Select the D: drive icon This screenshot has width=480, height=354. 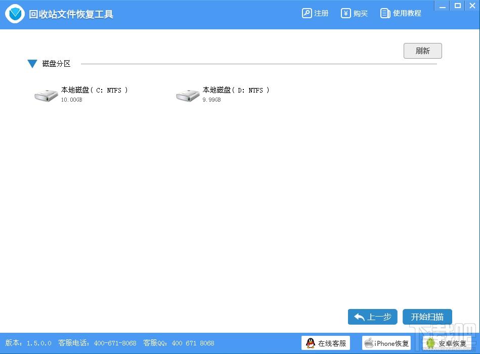pos(188,95)
